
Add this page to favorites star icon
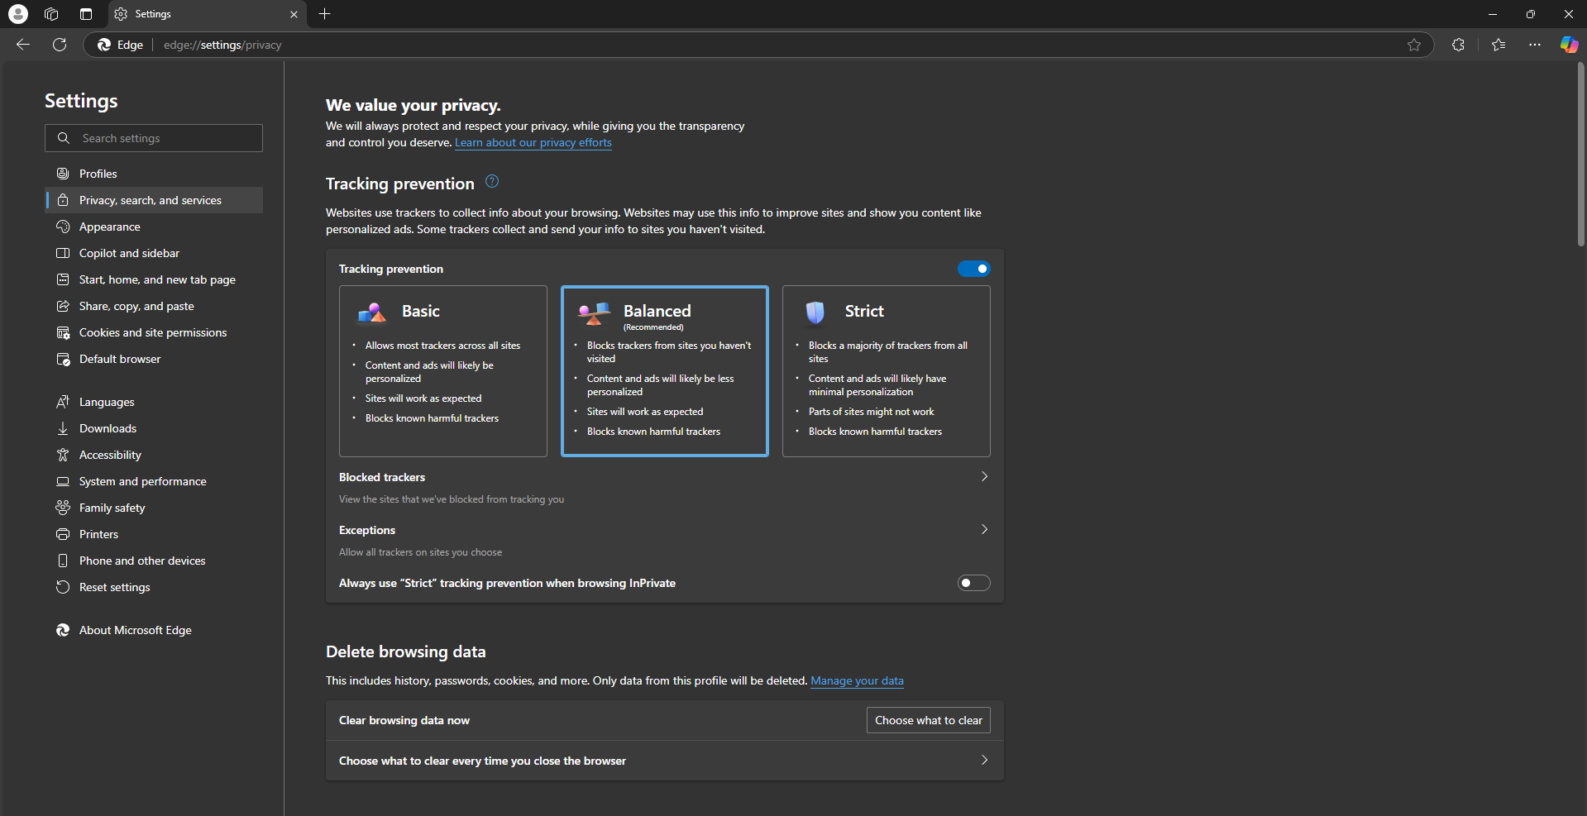pyautogui.click(x=1414, y=45)
